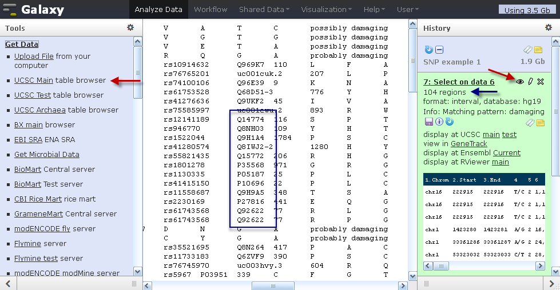Open the Tools panel gear options
This screenshot has height=290, width=560.
pos(130,27)
